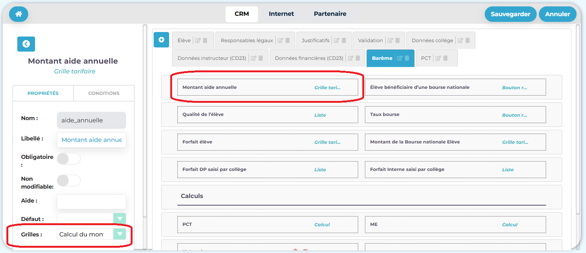The width and height of the screenshot is (586, 253).
Task: Edit the Données collège tab icon
Action: (461, 41)
